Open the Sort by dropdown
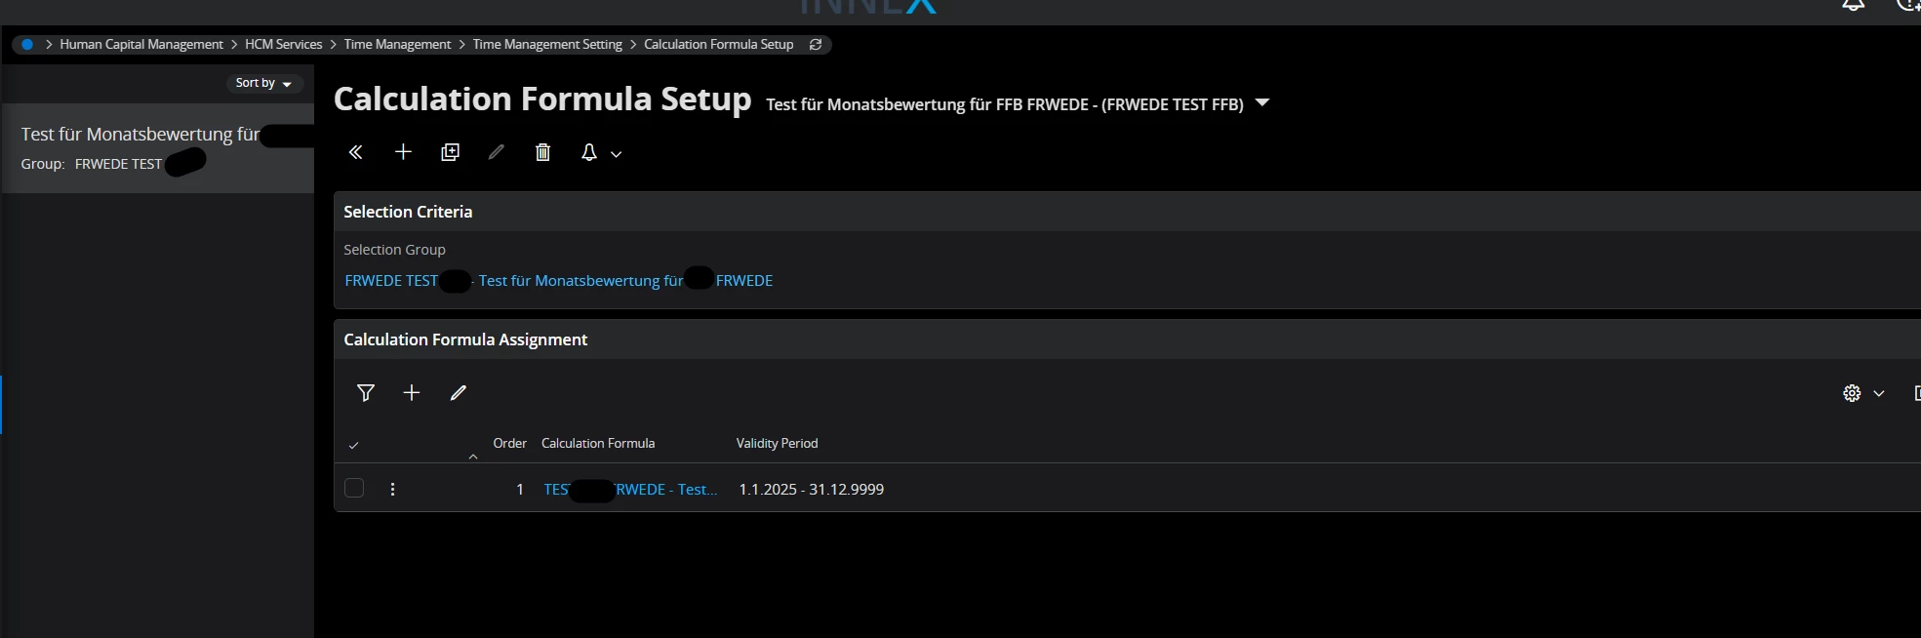Screen dimensions: 1921x638 point(263,84)
